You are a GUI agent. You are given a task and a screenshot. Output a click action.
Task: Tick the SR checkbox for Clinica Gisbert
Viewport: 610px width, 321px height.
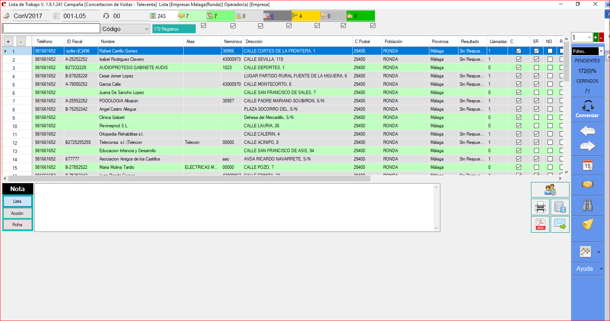[536, 117]
